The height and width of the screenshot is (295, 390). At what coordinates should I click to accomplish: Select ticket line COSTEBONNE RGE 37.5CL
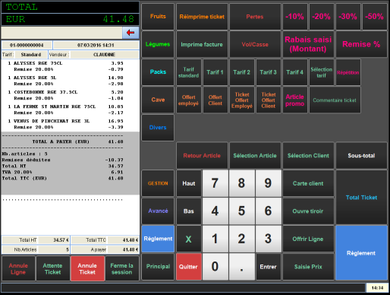tap(66, 92)
